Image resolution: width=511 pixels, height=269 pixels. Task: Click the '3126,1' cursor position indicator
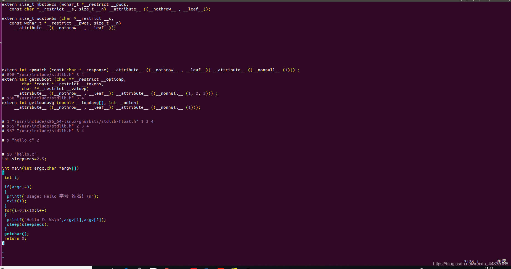(472, 262)
